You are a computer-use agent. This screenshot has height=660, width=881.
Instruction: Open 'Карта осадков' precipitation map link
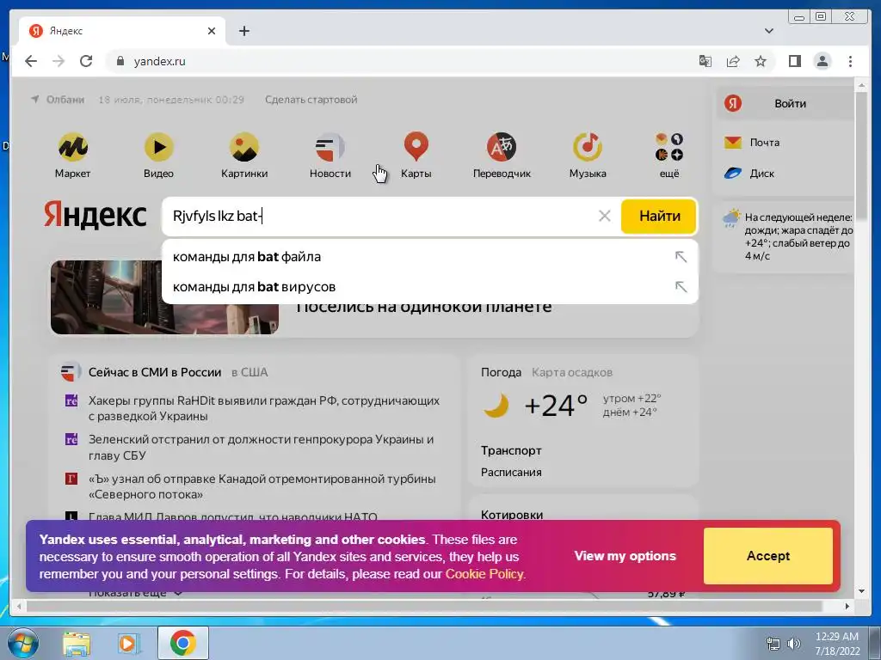[572, 372]
